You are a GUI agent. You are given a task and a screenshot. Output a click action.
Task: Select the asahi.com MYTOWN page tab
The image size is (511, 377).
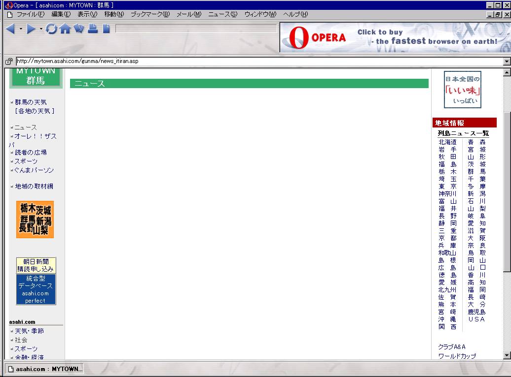coord(44,369)
